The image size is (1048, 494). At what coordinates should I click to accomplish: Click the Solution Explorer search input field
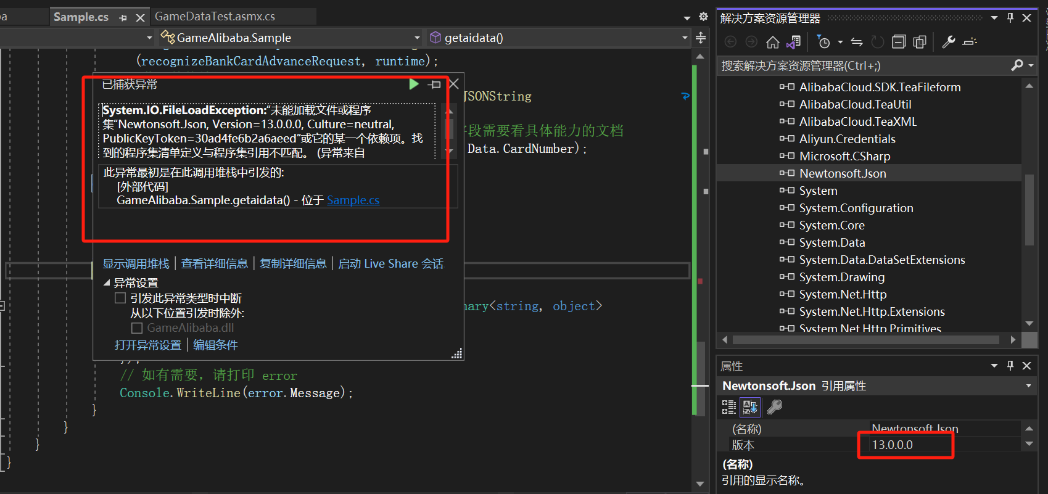864,65
